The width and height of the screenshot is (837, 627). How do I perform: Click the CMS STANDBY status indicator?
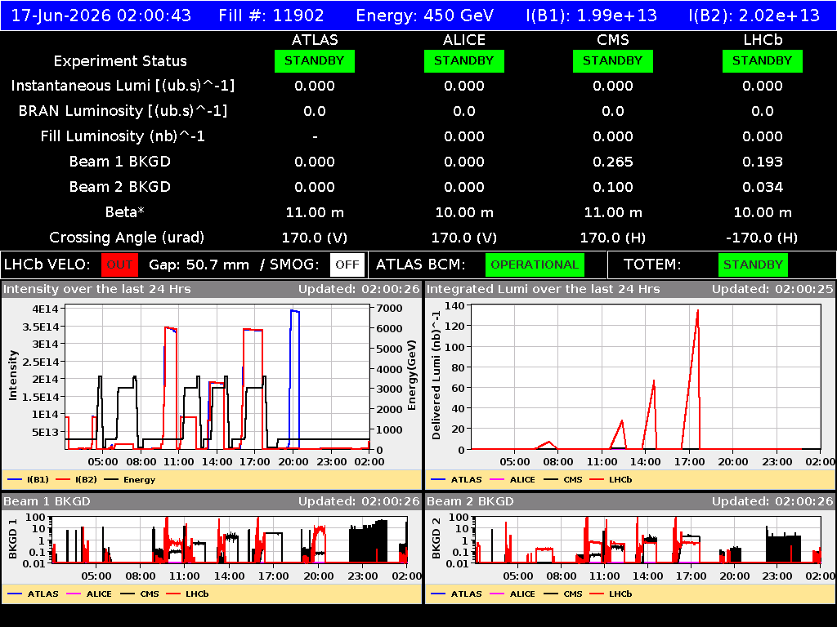click(x=613, y=61)
